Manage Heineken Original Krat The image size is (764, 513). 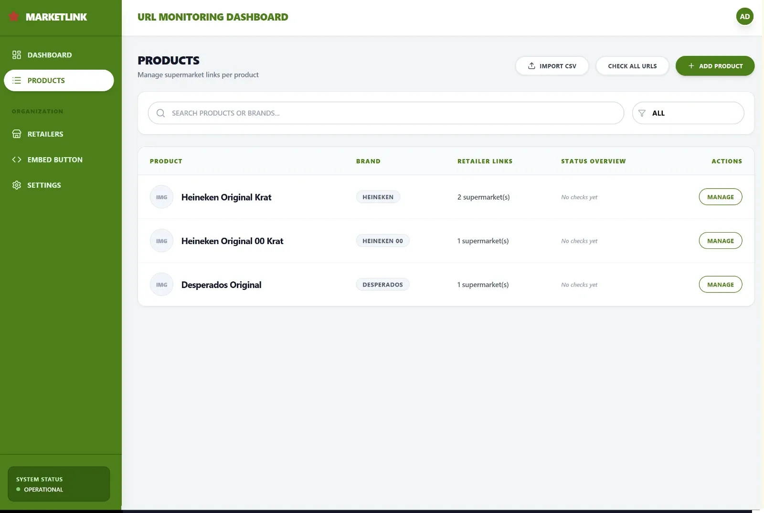[721, 197]
